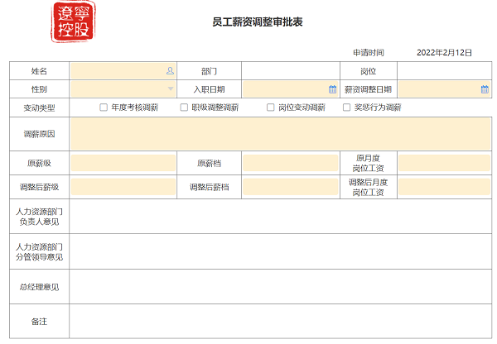
Task: Click the 奖惩行为调薪 option text
Action: click(x=378, y=107)
